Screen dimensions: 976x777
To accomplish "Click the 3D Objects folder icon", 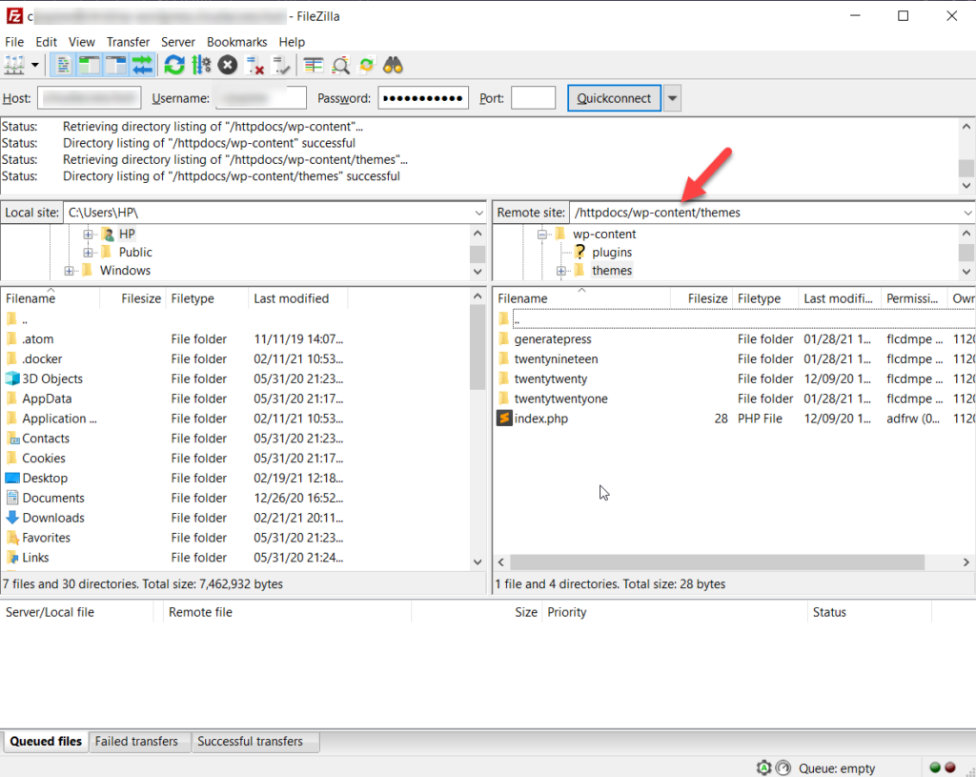I will coord(11,378).
